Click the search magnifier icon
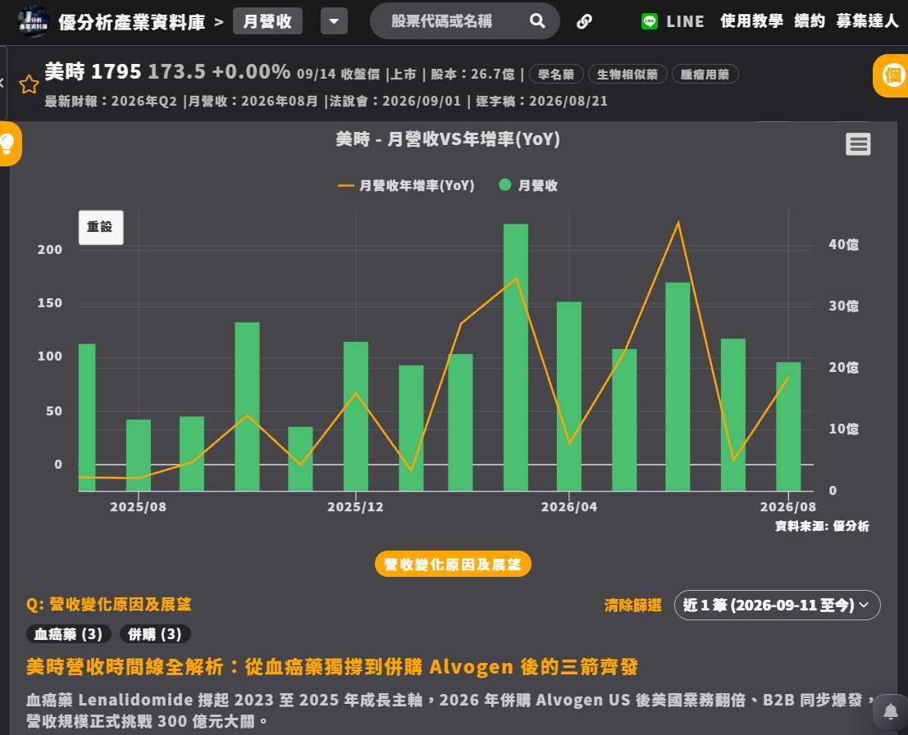The height and width of the screenshot is (735, 908). point(537,21)
